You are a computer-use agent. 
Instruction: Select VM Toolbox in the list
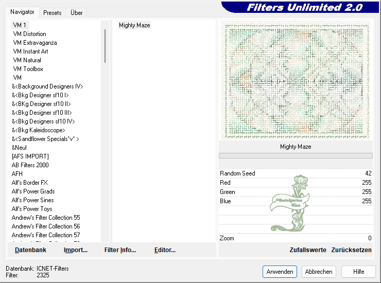point(28,69)
